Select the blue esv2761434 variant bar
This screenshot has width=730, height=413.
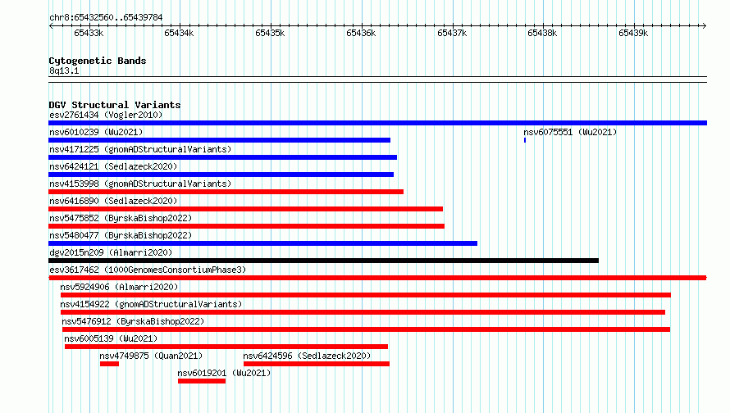click(377, 123)
